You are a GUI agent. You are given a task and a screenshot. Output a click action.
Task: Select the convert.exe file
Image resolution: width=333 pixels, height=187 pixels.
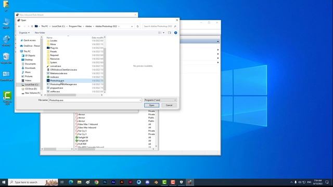click(x=56, y=66)
